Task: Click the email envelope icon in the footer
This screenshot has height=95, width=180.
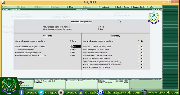Action: (x=100, y=92)
